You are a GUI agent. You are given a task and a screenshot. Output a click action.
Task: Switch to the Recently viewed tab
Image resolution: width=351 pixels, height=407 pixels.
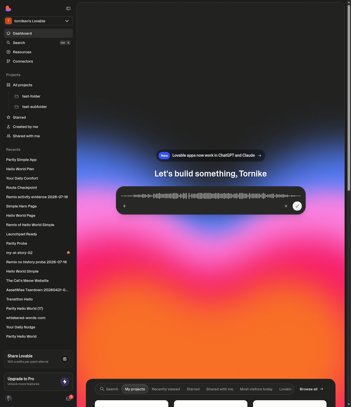click(x=166, y=389)
